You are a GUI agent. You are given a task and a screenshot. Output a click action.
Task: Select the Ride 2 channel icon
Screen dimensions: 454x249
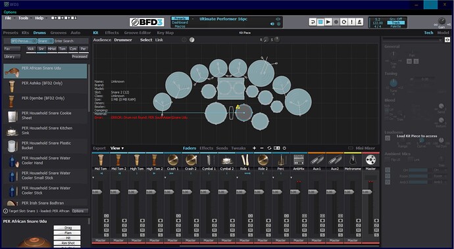263,160
